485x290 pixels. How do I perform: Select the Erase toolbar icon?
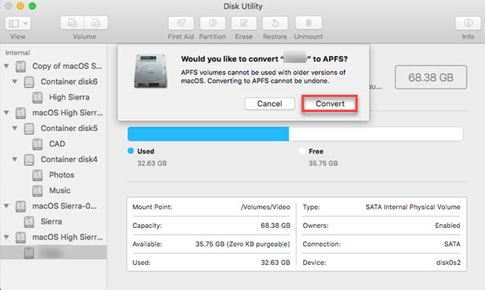coord(244,23)
